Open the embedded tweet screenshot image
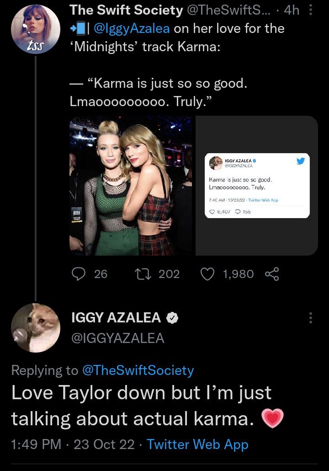The width and height of the screenshot is (329, 471). 257,185
